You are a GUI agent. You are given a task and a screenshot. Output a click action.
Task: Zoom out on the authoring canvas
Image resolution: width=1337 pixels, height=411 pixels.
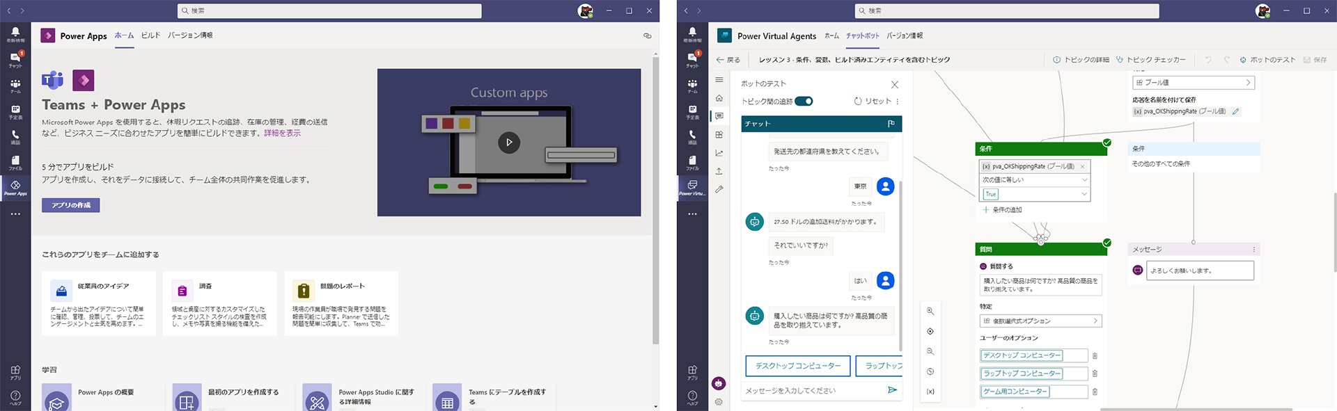pyautogui.click(x=930, y=351)
